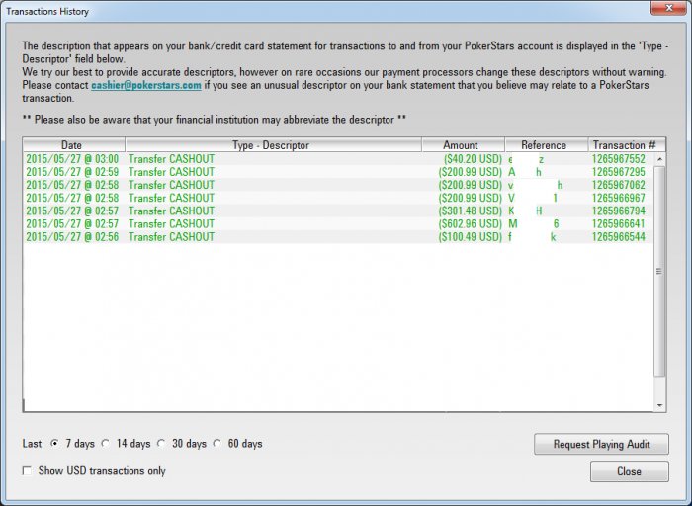Sort by Transaction # column header

pos(626,145)
